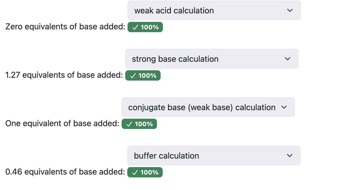The height and width of the screenshot is (190, 347).
Task: Click the "0.46 equivalents of base added" label
Action: (65, 172)
